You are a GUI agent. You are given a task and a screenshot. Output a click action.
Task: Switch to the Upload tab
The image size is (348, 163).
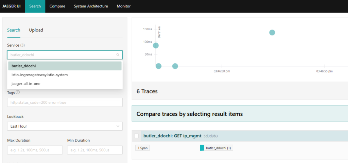tap(36, 30)
